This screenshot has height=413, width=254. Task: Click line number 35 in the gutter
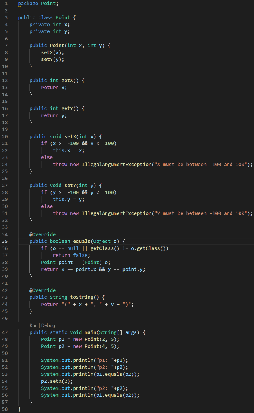pyautogui.click(x=5, y=241)
